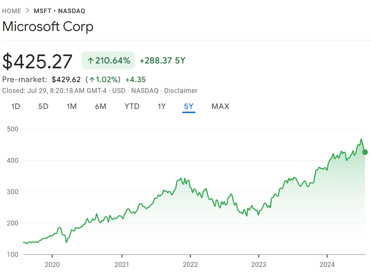The width and height of the screenshot is (371, 274).
Task: Open the Disclaimer link
Action: (x=181, y=90)
